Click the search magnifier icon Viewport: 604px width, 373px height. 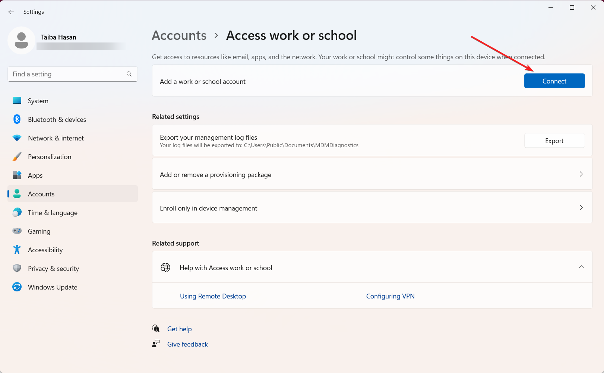point(129,74)
